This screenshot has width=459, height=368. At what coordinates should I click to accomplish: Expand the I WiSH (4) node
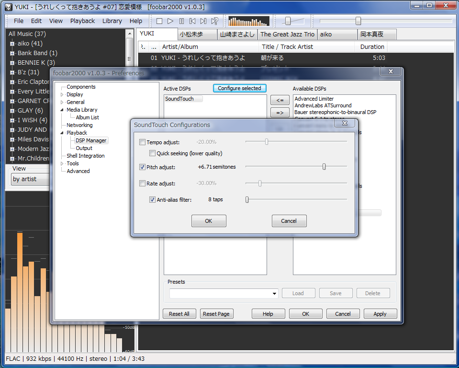tap(12, 120)
